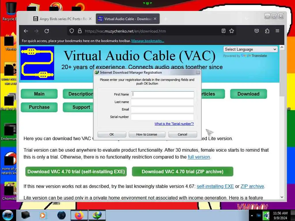The width and height of the screenshot is (295, 221).
Task: Click the page scrollbar down arrow
Action: point(282,197)
